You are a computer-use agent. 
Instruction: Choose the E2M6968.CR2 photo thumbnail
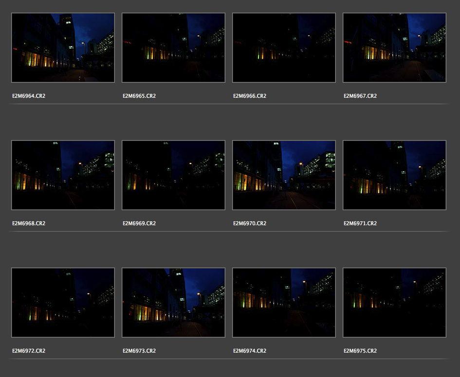tap(63, 175)
